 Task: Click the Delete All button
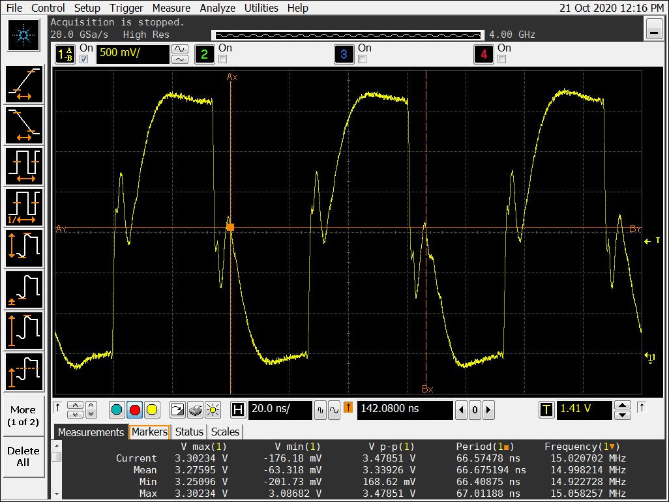point(23,457)
